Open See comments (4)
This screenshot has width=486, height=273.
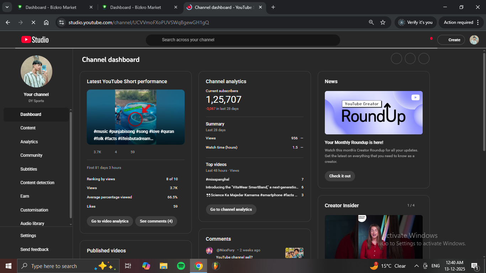(x=156, y=221)
